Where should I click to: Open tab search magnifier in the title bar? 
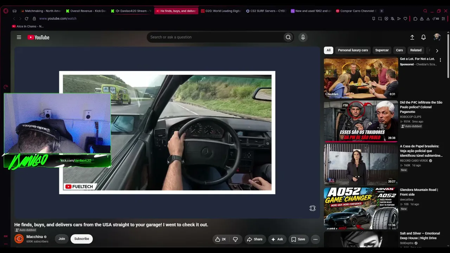425,11
